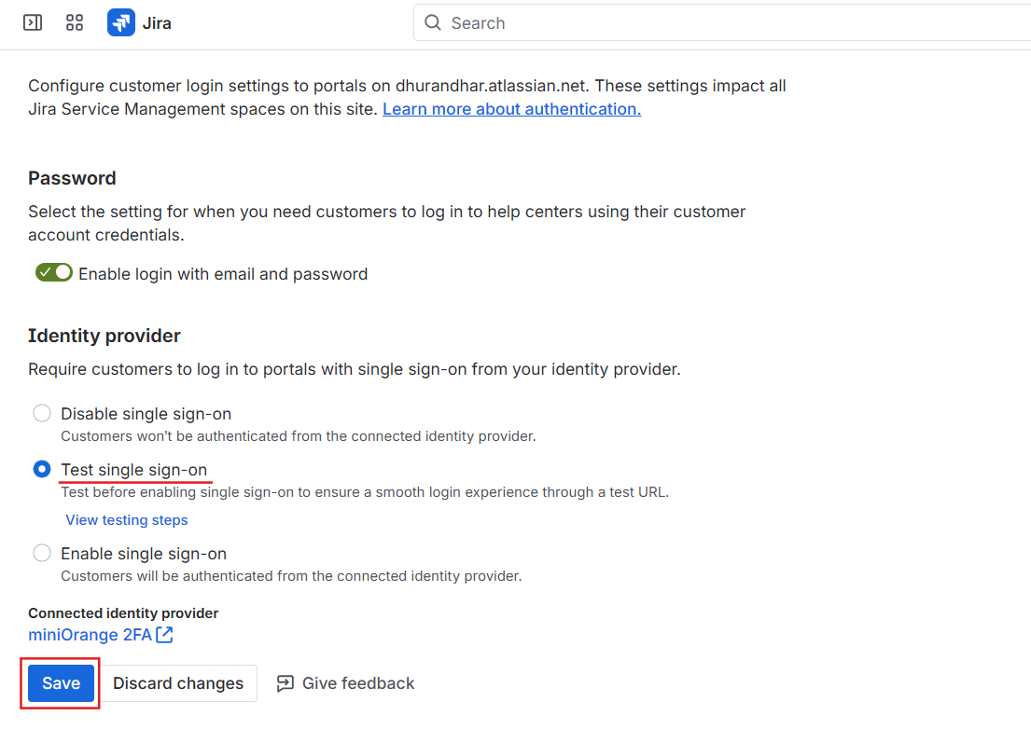Click the Password section heading
1031x743 pixels.
coord(71,177)
